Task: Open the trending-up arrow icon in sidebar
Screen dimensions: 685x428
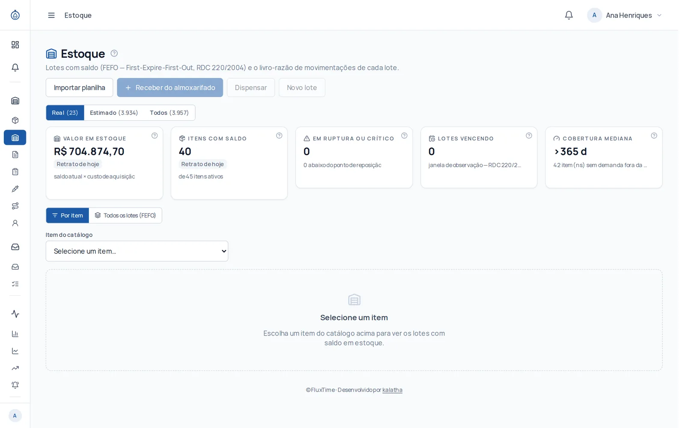Action: [x=15, y=368]
